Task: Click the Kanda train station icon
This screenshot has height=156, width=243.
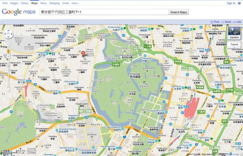Action: click(x=209, y=50)
